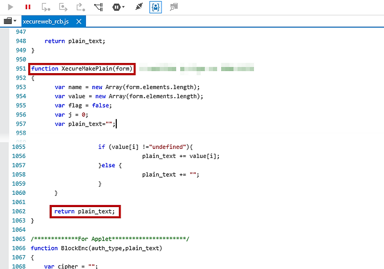Click 'return plain_text;' on line 948

(x=75, y=41)
